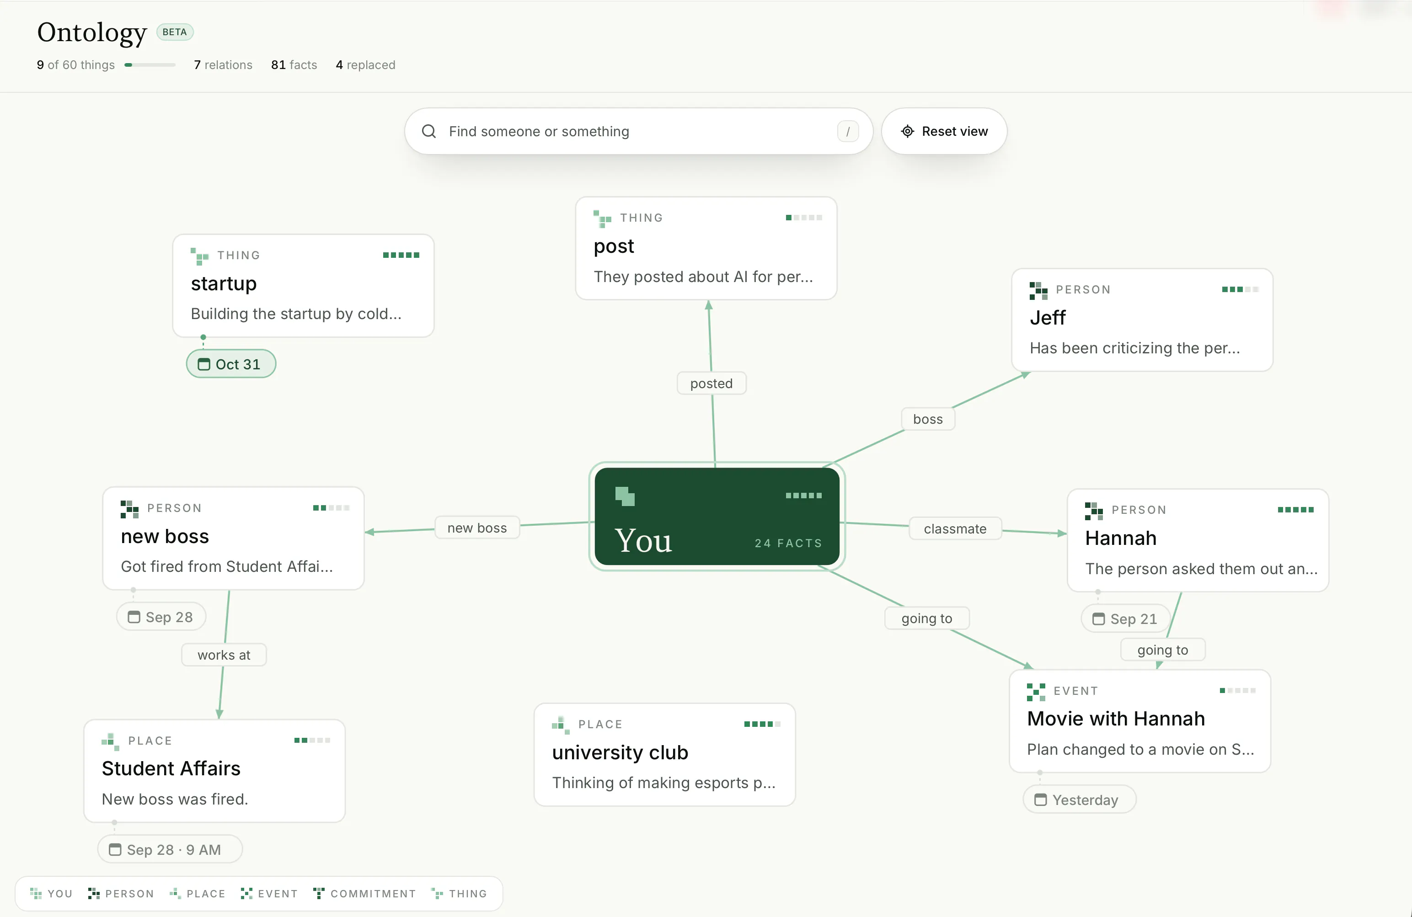
Task: Open the Sep 28 · 9 AM date chip
Action: click(x=170, y=849)
